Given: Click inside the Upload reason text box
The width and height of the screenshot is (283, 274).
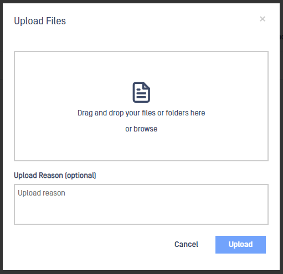Looking at the screenshot, I should [x=141, y=204].
